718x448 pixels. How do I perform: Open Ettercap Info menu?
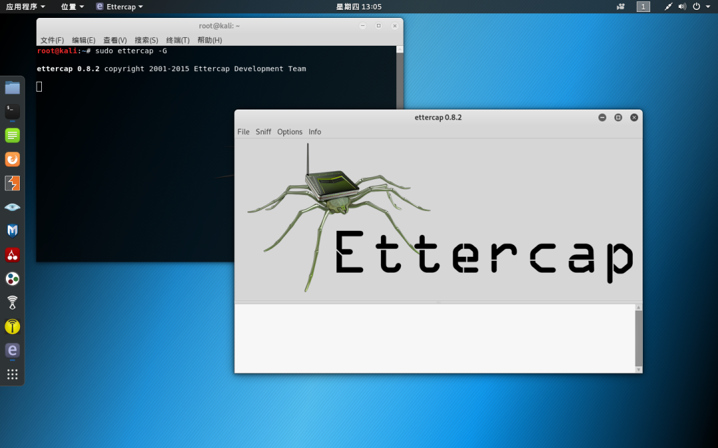point(314,131)
